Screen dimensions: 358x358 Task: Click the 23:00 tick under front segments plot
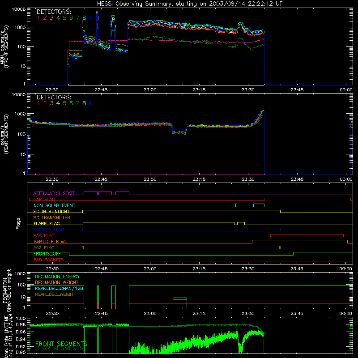[150, 90]
